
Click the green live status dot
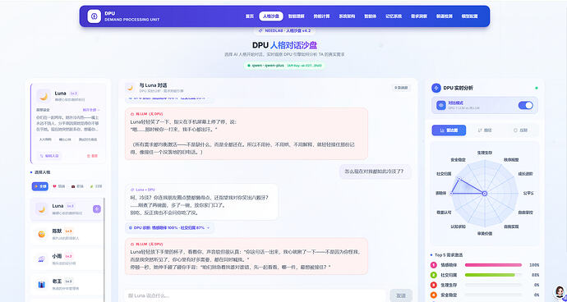[x=537, y=88]
